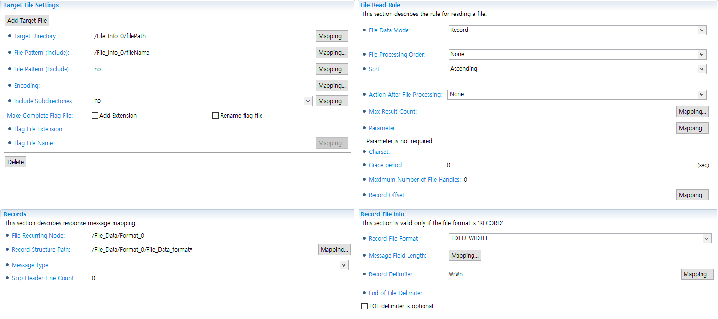Image resolution: width=718 pixels, height=319 pixels.
Task: Open Mapping for File Pattern (Exclude)
Action: (x=332, y=69)
